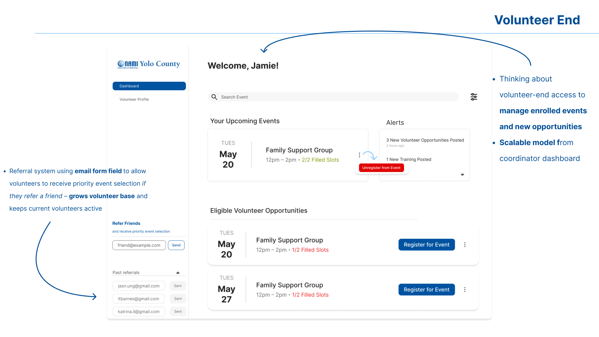Open the filter settings sliders icon
Viewport: 599px width, 337px height.
click(474, 97)
